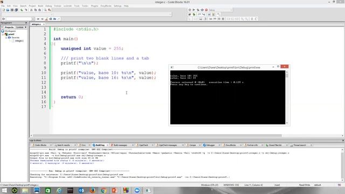Close the Management panel
The image size is (345, 194).
(x=26, y=23)
